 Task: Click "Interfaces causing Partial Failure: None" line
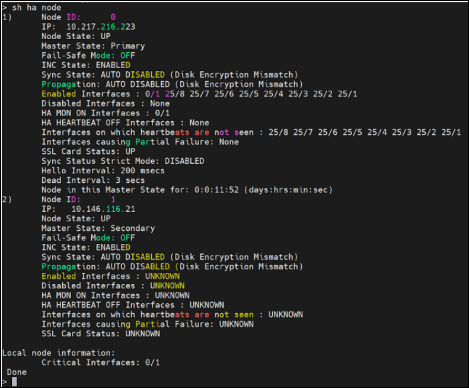140,142
